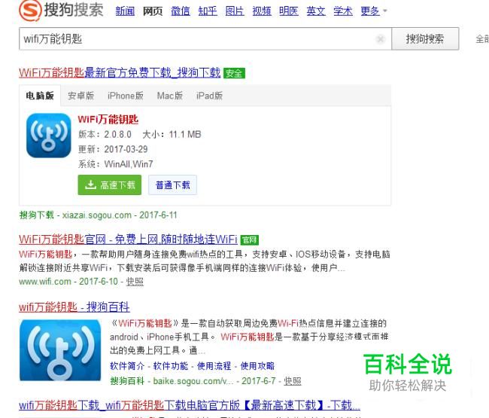The height and width of the screenshot is (418, 489).
Task: Open the large WiFi key baike thumbnail
Action: click(x=60, y=350)
